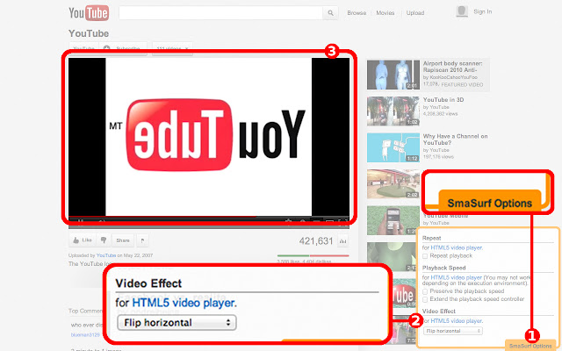The width and height of the screenshot is (562, 351).
Task: Click the thumbs-down dislike icon
Action: [104, 240]
